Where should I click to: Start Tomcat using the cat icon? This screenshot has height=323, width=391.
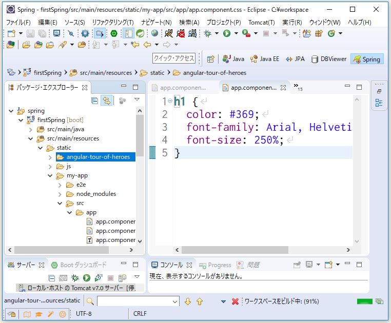click(x=169, y=33)
